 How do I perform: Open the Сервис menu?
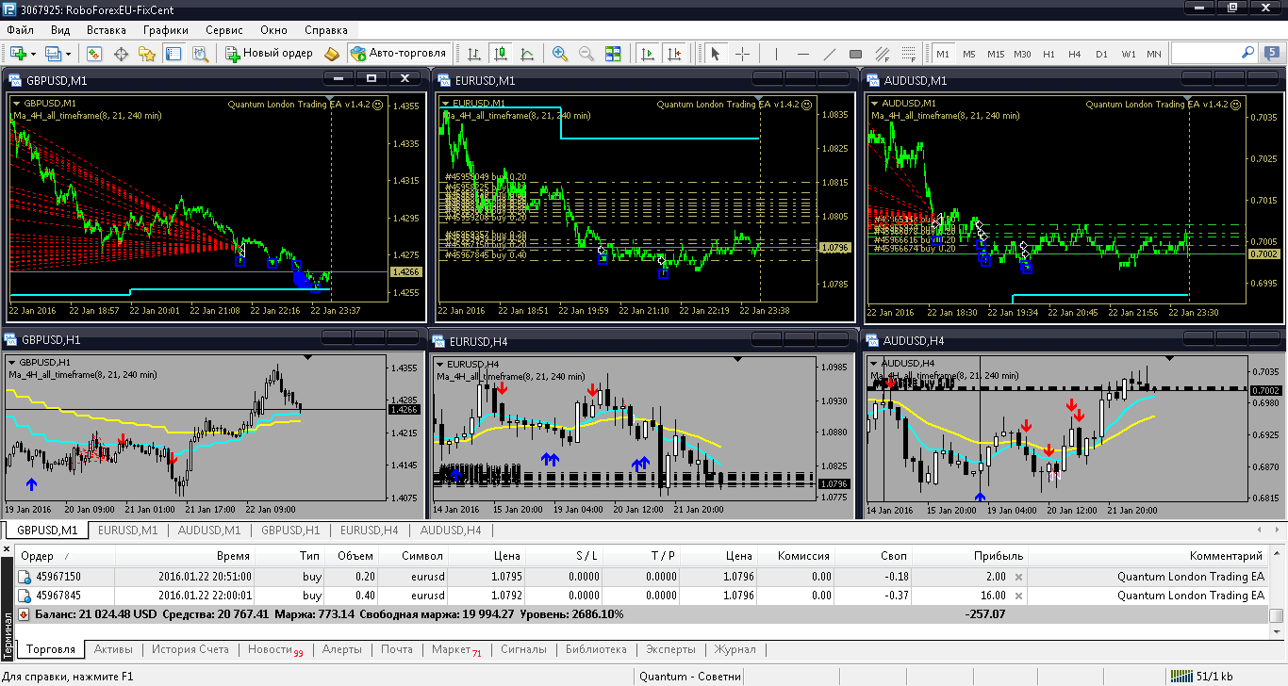click(223, 30)
